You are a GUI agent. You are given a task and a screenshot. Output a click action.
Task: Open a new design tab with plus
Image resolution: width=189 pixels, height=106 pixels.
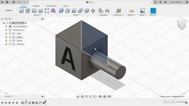coord(155,2)
